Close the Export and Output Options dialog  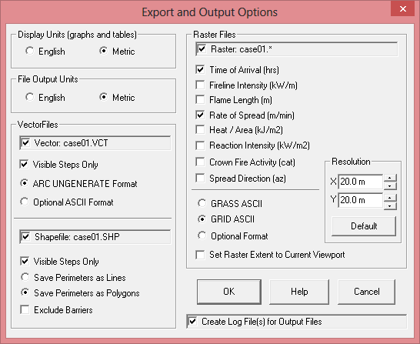pos(403,8)
